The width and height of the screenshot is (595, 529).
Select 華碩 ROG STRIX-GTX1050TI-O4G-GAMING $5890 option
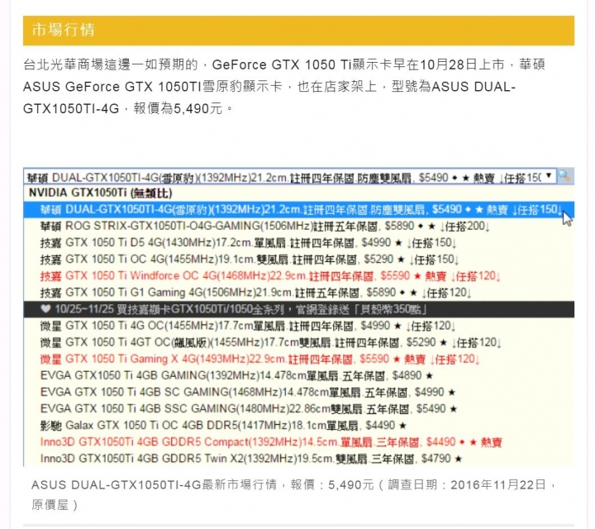[x=298, y=226]
